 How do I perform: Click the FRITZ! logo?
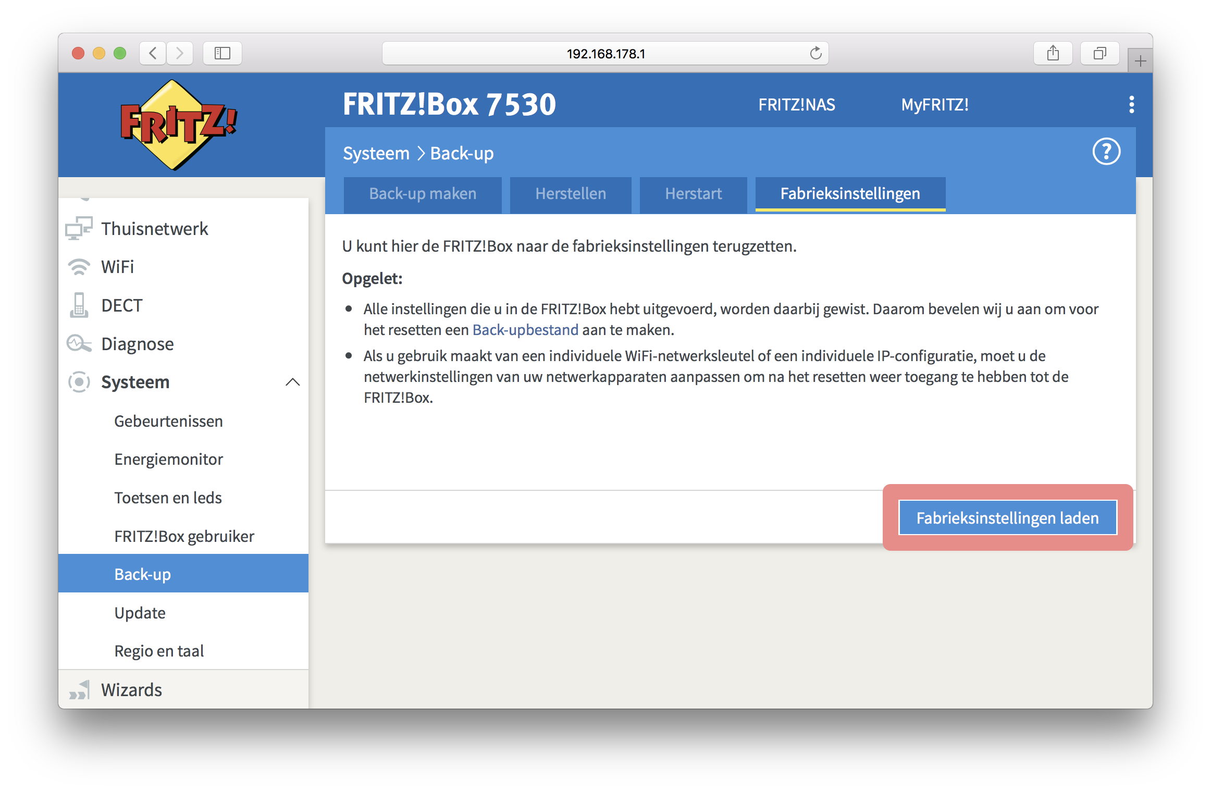178,125
